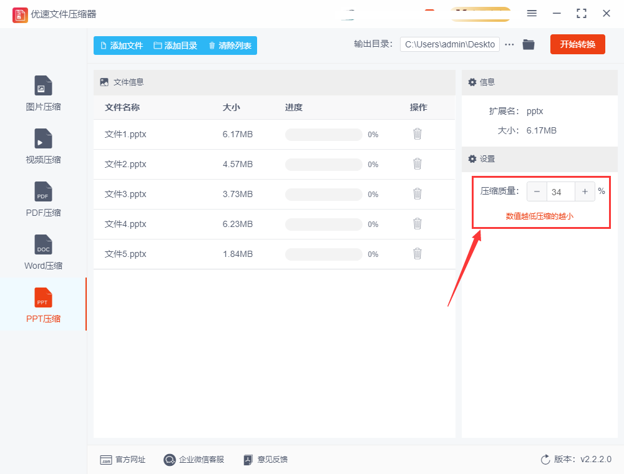Open the 官方网址 official website link
The image size is (624, 474).
(122, 460)
